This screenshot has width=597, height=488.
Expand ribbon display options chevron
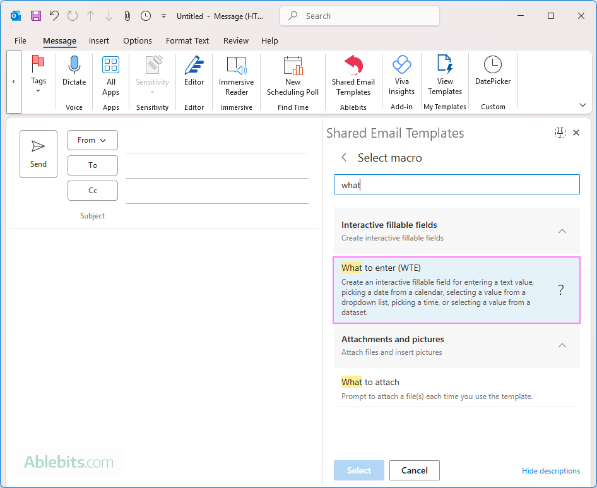pyautogui.click(x=582, y=105)
